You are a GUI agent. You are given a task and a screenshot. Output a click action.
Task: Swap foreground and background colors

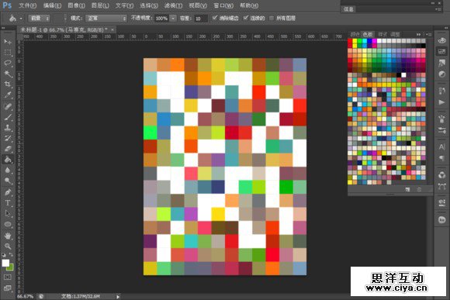[x=11, y=255]
